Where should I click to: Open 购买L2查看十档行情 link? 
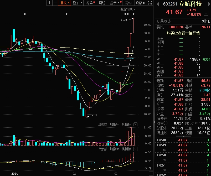(x=183, y=33)
